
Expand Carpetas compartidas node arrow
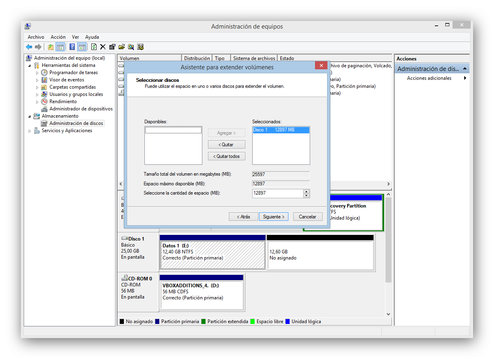37,87
